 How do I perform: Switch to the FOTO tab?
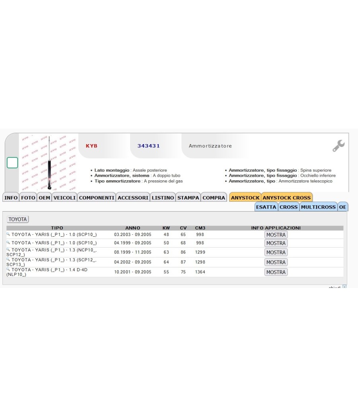(28, 198)
